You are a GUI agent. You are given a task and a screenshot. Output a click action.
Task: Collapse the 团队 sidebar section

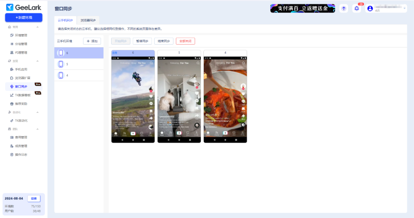click(38, 129)
